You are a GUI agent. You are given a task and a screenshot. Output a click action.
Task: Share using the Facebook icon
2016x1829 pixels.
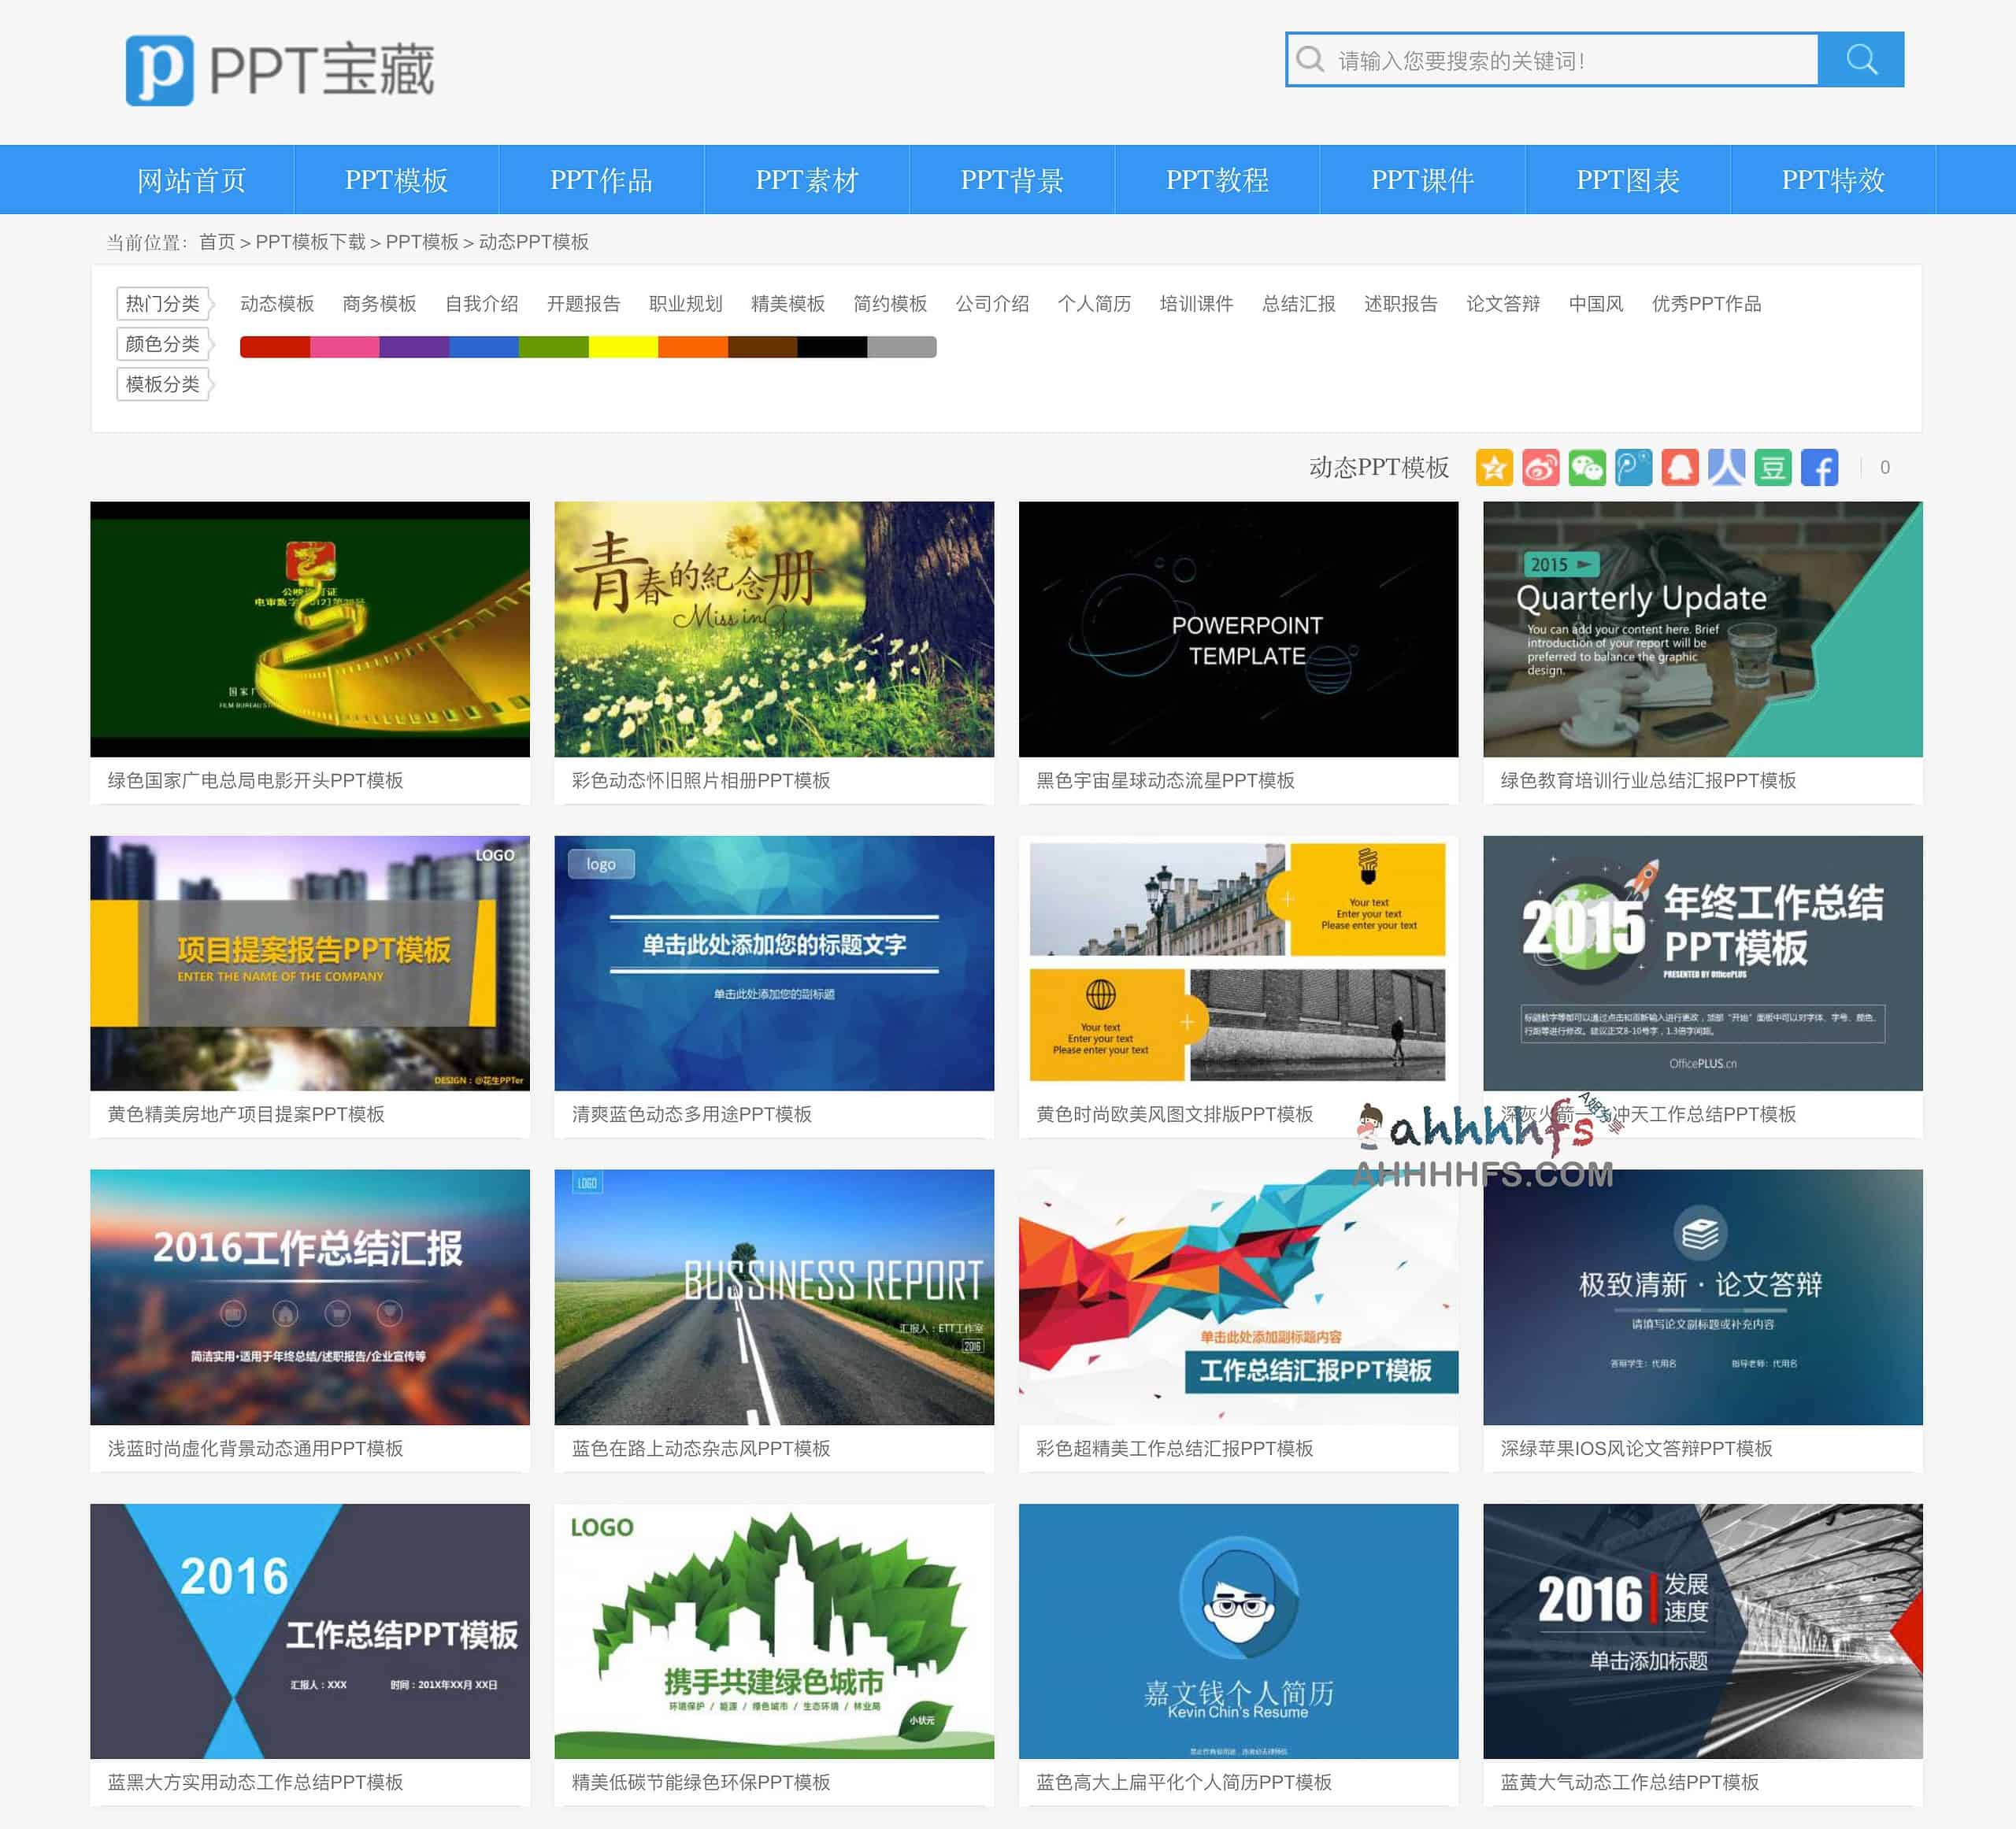click(1819, 467)
